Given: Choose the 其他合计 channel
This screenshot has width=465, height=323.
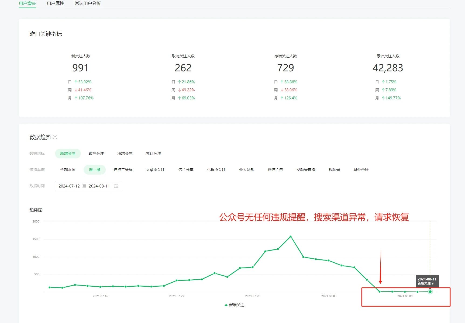Looking at the screenshot, I should click(x=361, y=170).
